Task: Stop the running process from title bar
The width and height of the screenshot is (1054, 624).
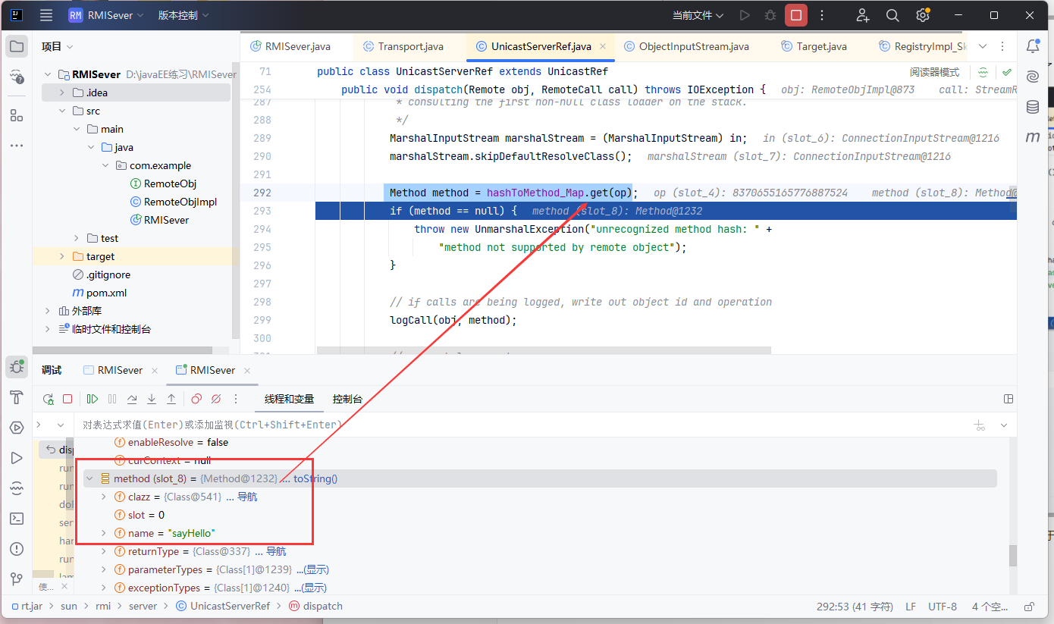Action: (x=795, y=15)
